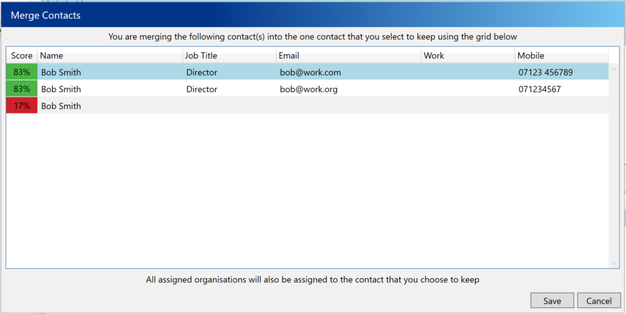The height and width of the screenshot is (314, 626).
Task: Click the scrollbar down arrow in the grid
Action: (614, 263)
